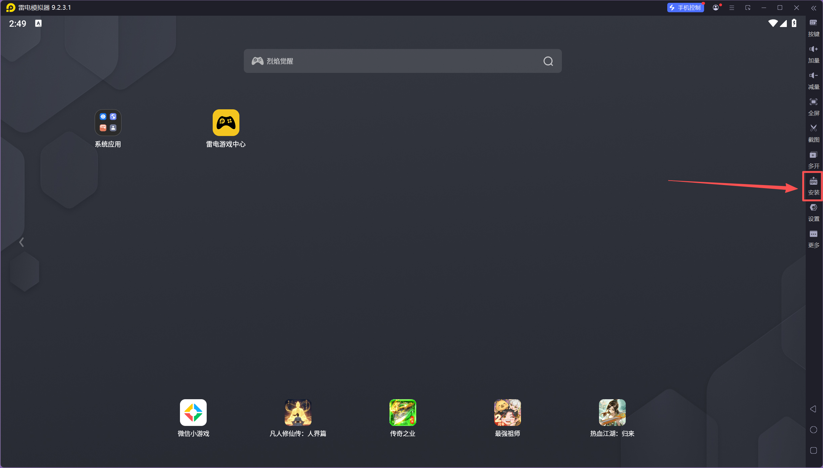Collapse the right sidebar with double-chevron
823x468 pixels.
813,8
